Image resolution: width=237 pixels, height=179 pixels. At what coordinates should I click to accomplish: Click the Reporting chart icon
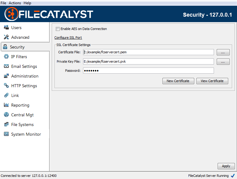(6, 105)
